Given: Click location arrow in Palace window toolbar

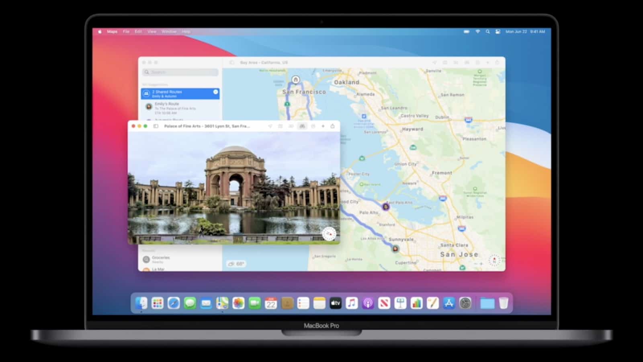Looking at the screenshot, I should click(x=270, y=126).
